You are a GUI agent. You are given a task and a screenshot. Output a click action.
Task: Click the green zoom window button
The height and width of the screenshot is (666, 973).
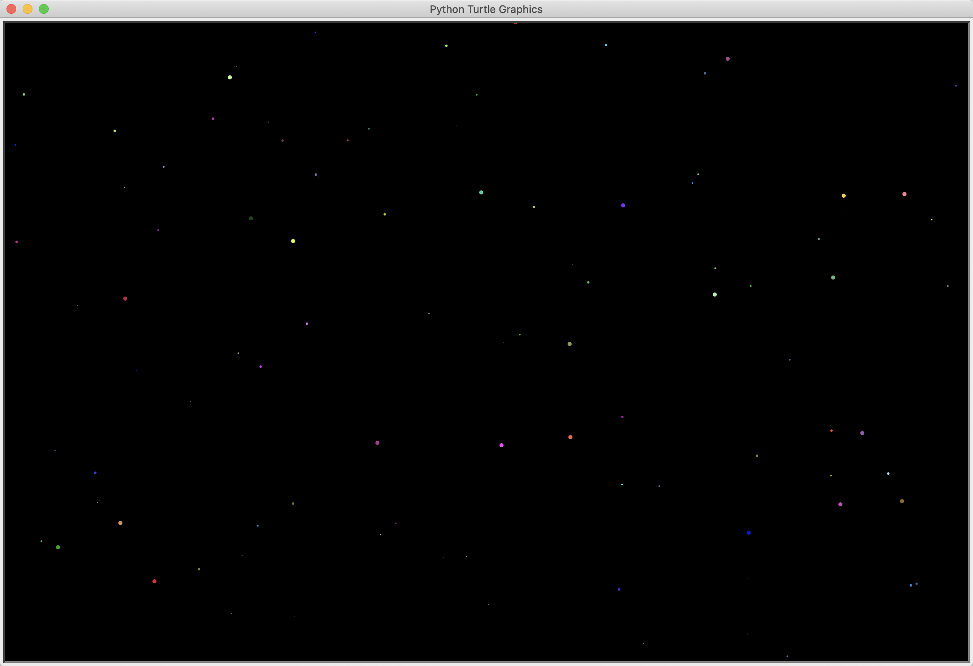(x=43, y=9)
